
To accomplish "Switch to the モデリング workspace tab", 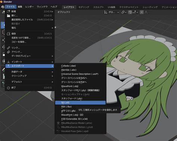I will coord(84,7).
